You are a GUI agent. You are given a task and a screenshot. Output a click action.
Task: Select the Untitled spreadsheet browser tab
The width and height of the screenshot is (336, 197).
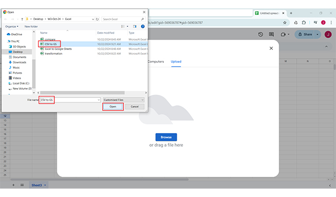(x=269, y=13)
